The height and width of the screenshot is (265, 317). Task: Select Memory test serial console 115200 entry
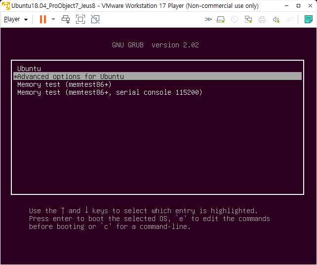click(x=158, y=92)
